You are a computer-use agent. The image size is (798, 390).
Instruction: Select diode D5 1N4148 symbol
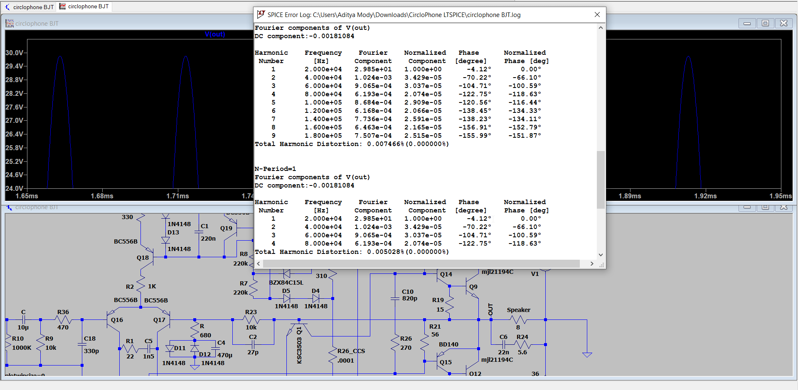[x=286, y=298]
